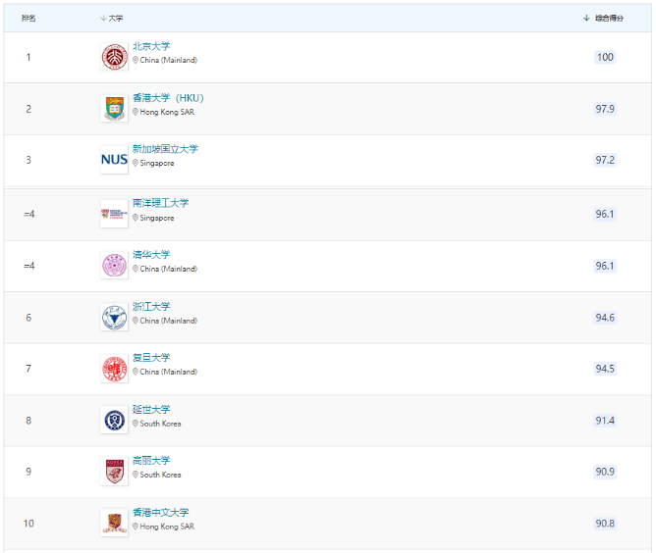Image resolution: width=656 pixels, height=553 pixels.
Task: Click the 96.1 score of 清华大学
Action: pos(605,266)
